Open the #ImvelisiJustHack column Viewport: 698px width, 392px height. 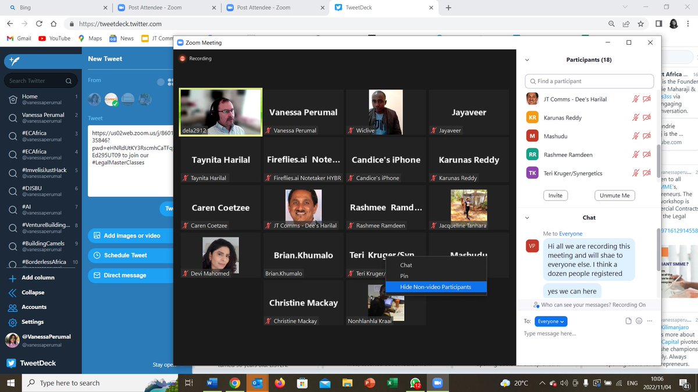41,173
